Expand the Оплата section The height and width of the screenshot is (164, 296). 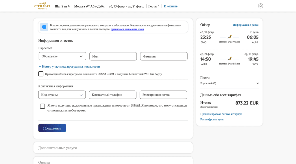click(113, 161)
